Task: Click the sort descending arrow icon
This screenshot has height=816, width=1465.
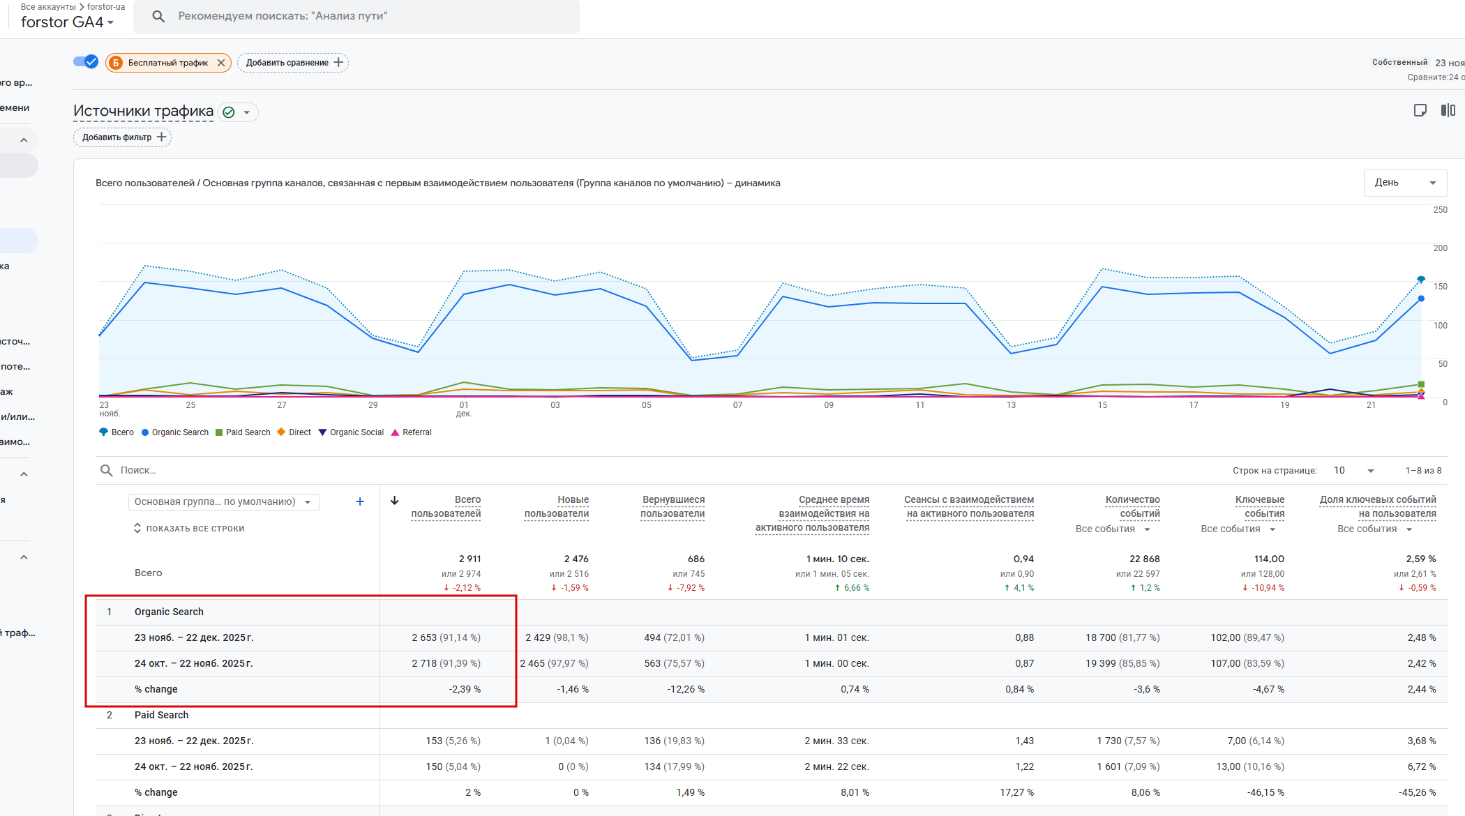Action: point(395,501)
